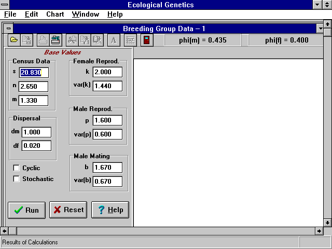Image resolution: width=332 pixels, height=249 pixels.
Task: Open the Ecological Genetics system control menu
Action: [5, 5]
